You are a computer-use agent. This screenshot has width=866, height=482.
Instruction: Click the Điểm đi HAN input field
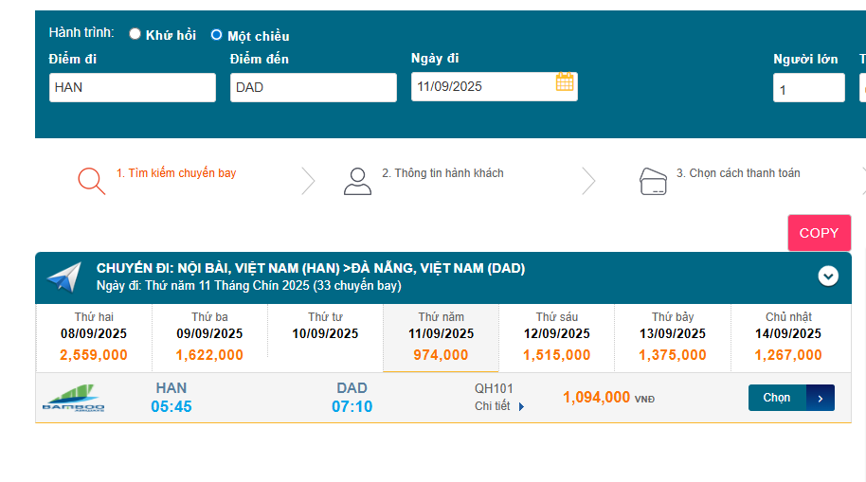[133, 87]
